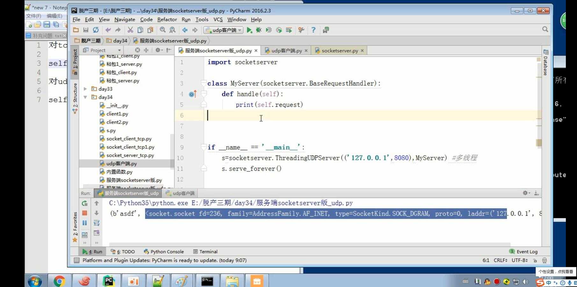The height and width of the screenshot is (287, 577).
Task: Toggle the Structure side panel
Action: tap(75, 98)
